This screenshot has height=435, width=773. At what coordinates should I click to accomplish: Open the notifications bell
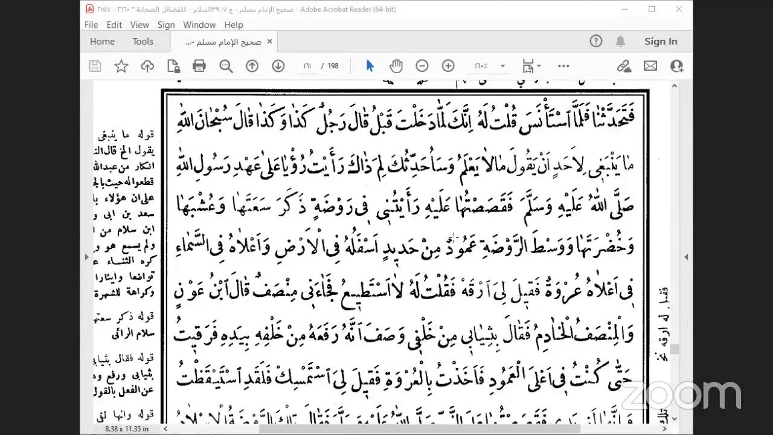pos(620,41)
